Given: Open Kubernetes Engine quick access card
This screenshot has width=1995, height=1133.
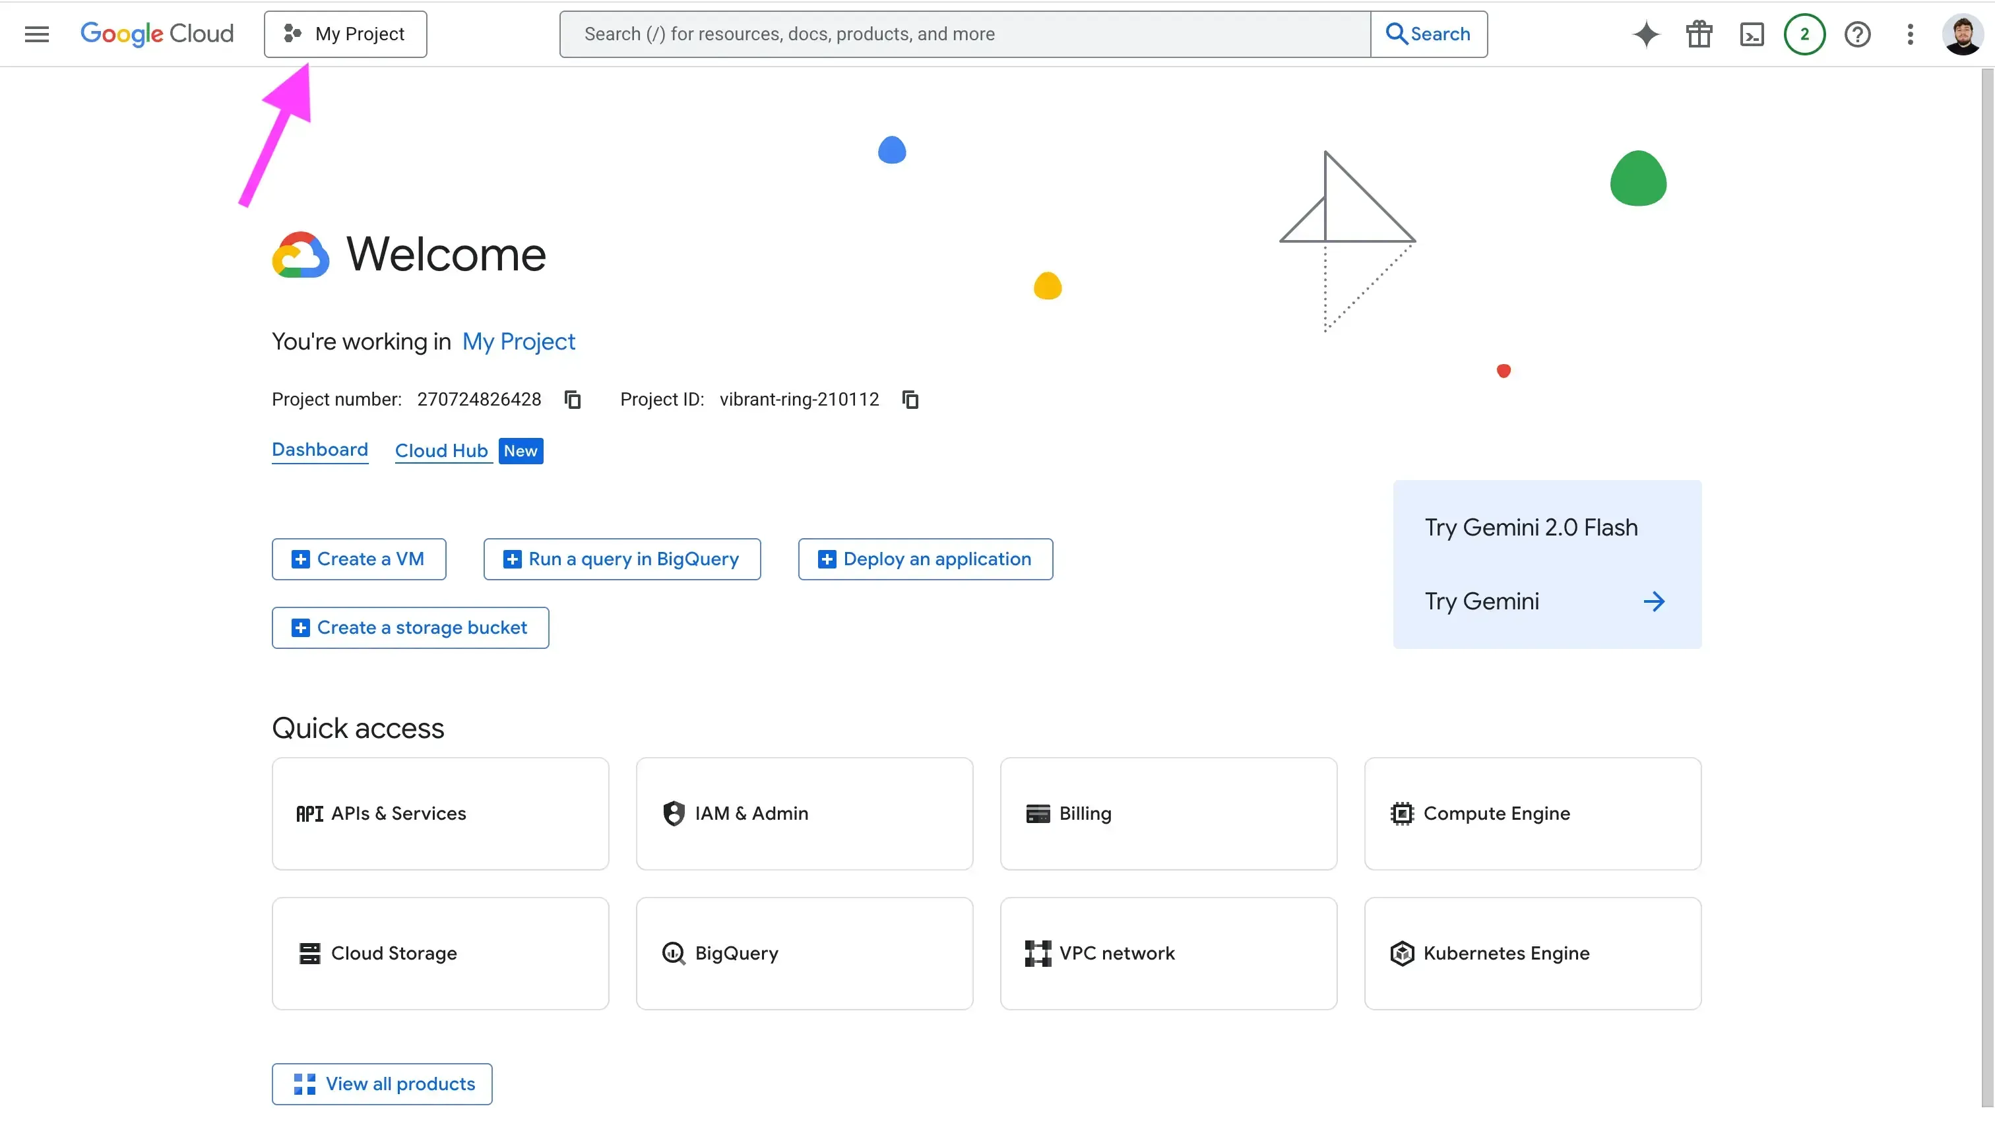Looking at the screenshot, I should tap(1532, 953).
